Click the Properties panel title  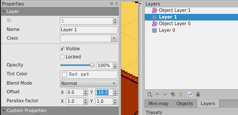[13, 4]
